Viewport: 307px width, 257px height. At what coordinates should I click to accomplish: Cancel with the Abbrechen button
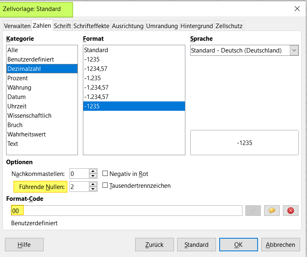(280, 244)
